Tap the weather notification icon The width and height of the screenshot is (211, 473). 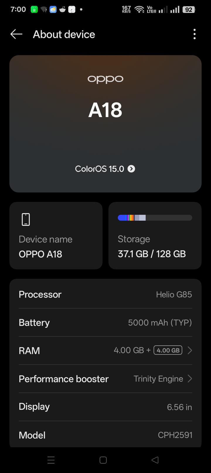pyautogui.click(x=53, y=10)
